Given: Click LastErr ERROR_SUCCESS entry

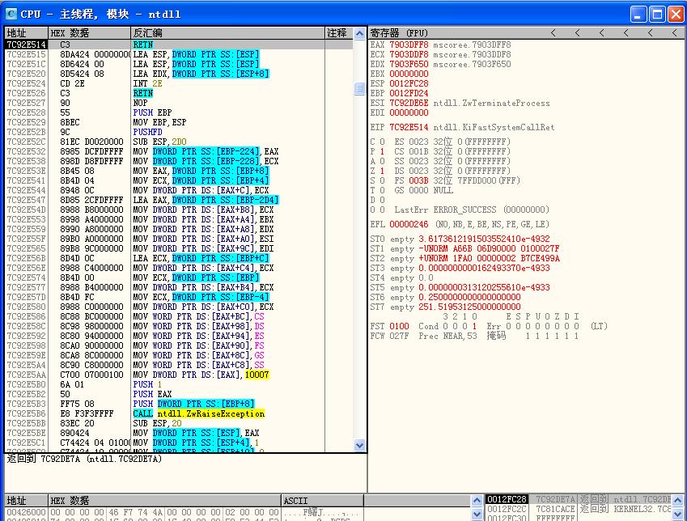Looking at the screenshot, I should 472,210.
